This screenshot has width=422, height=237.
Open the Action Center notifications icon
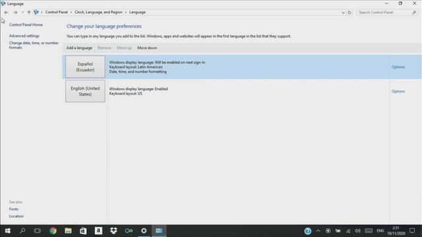tap(412, 231)
